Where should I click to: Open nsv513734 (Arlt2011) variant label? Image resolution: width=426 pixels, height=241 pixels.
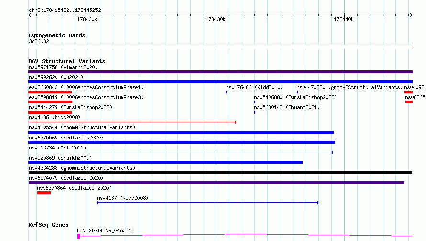pyautogui.click(x=57, y=148)
